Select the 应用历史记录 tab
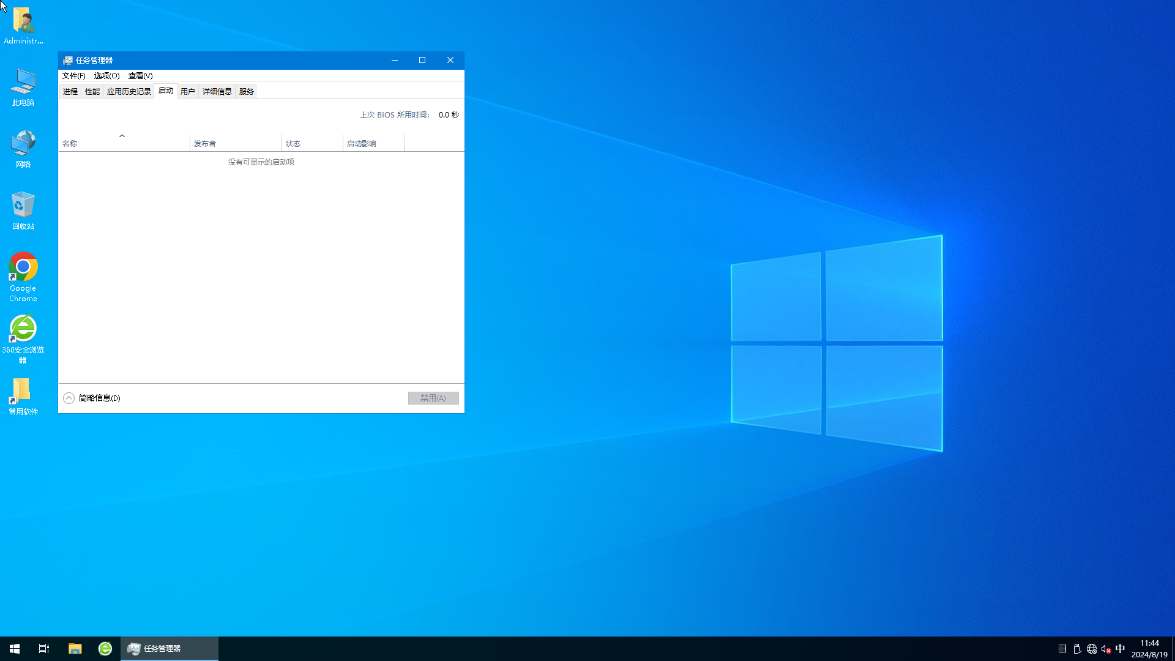The height and width of the screenshot is (661, 1175). [129, 91]
